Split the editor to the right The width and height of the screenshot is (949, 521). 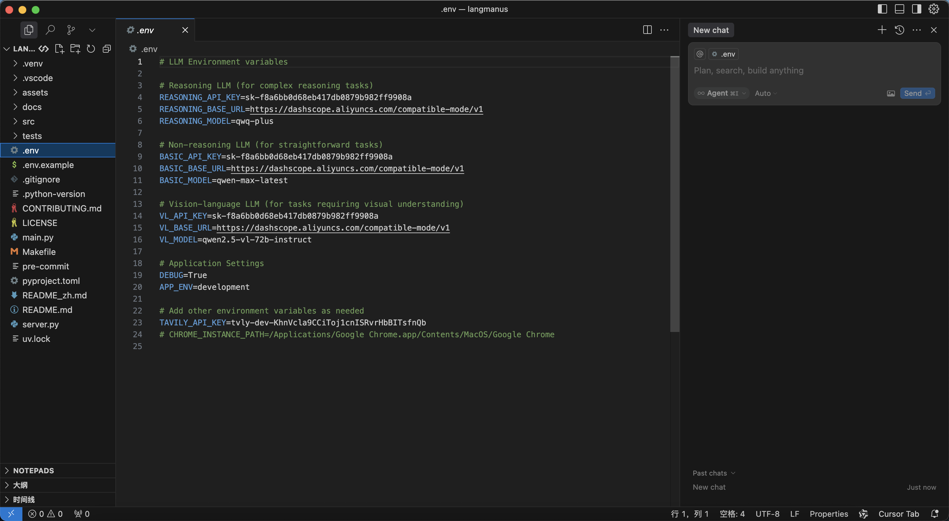(x=647, y=30)
